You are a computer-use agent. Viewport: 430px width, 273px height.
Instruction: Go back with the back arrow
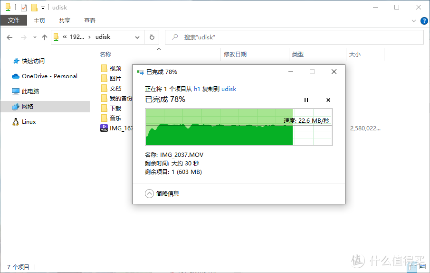(x=10, y=37)
